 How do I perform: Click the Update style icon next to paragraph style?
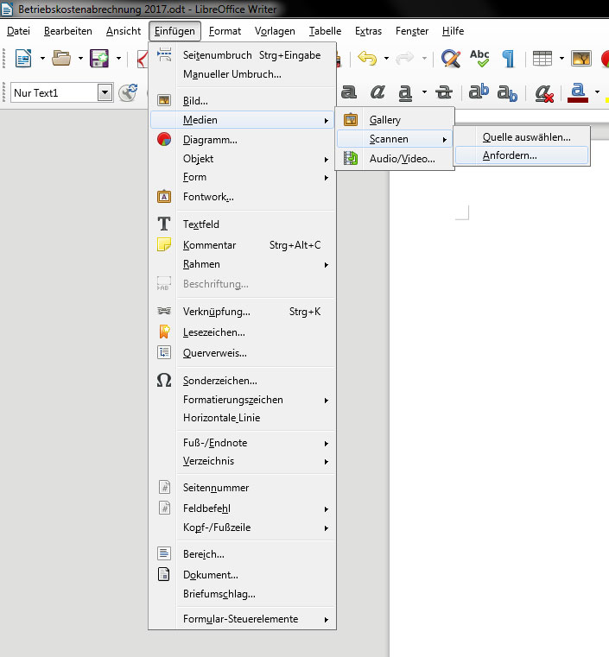click(x=128, y=92)
